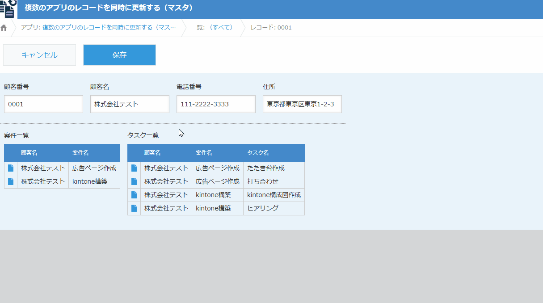Select 株式会社テスト in ヒアリング row
Viewport: 543px width, 303px height.
pyautogui.click(x=166, y=208)
